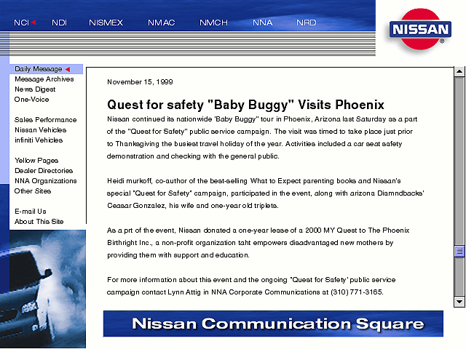466x349 pixels.
Task: Click the Nissan Communication Square banner
Action: tap(273, 324)
